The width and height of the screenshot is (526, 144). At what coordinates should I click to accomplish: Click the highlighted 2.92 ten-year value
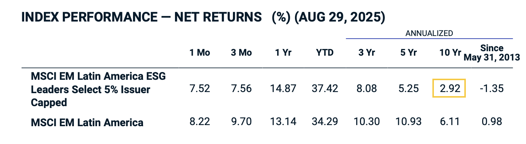coord(449,89)
